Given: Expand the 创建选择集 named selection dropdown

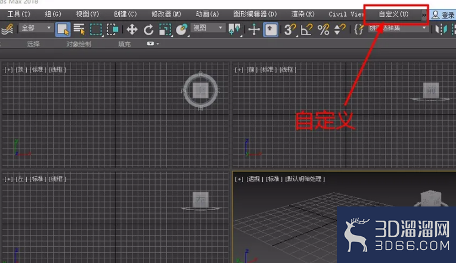Looking at the screenshot, I should [x=398, y=28].
